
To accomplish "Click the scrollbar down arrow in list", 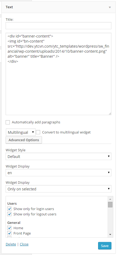I will [110, 235].
